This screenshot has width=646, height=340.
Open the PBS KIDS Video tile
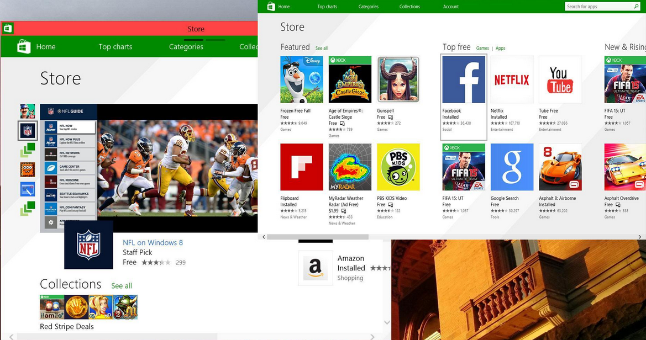(x=398, y=167)
